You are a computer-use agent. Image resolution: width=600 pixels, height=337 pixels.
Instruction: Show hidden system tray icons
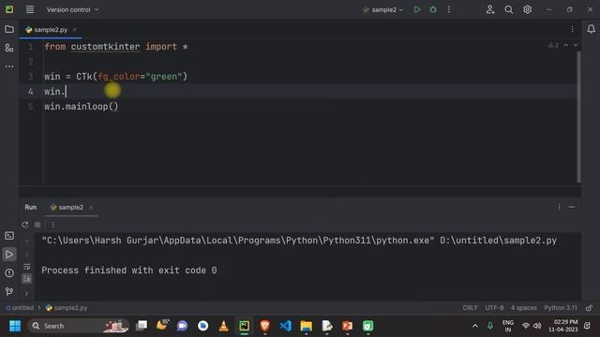pos(475,326)
